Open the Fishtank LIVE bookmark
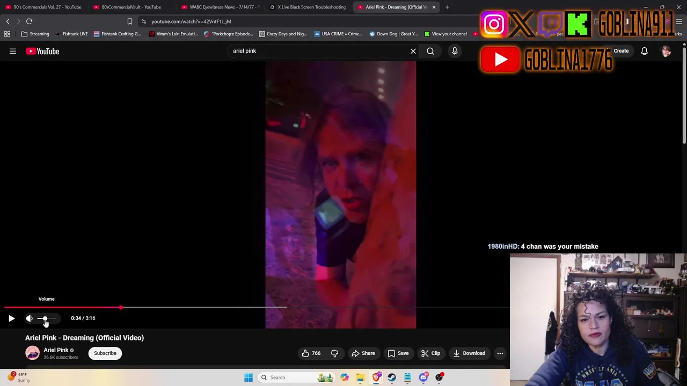 tap(71, 34)
